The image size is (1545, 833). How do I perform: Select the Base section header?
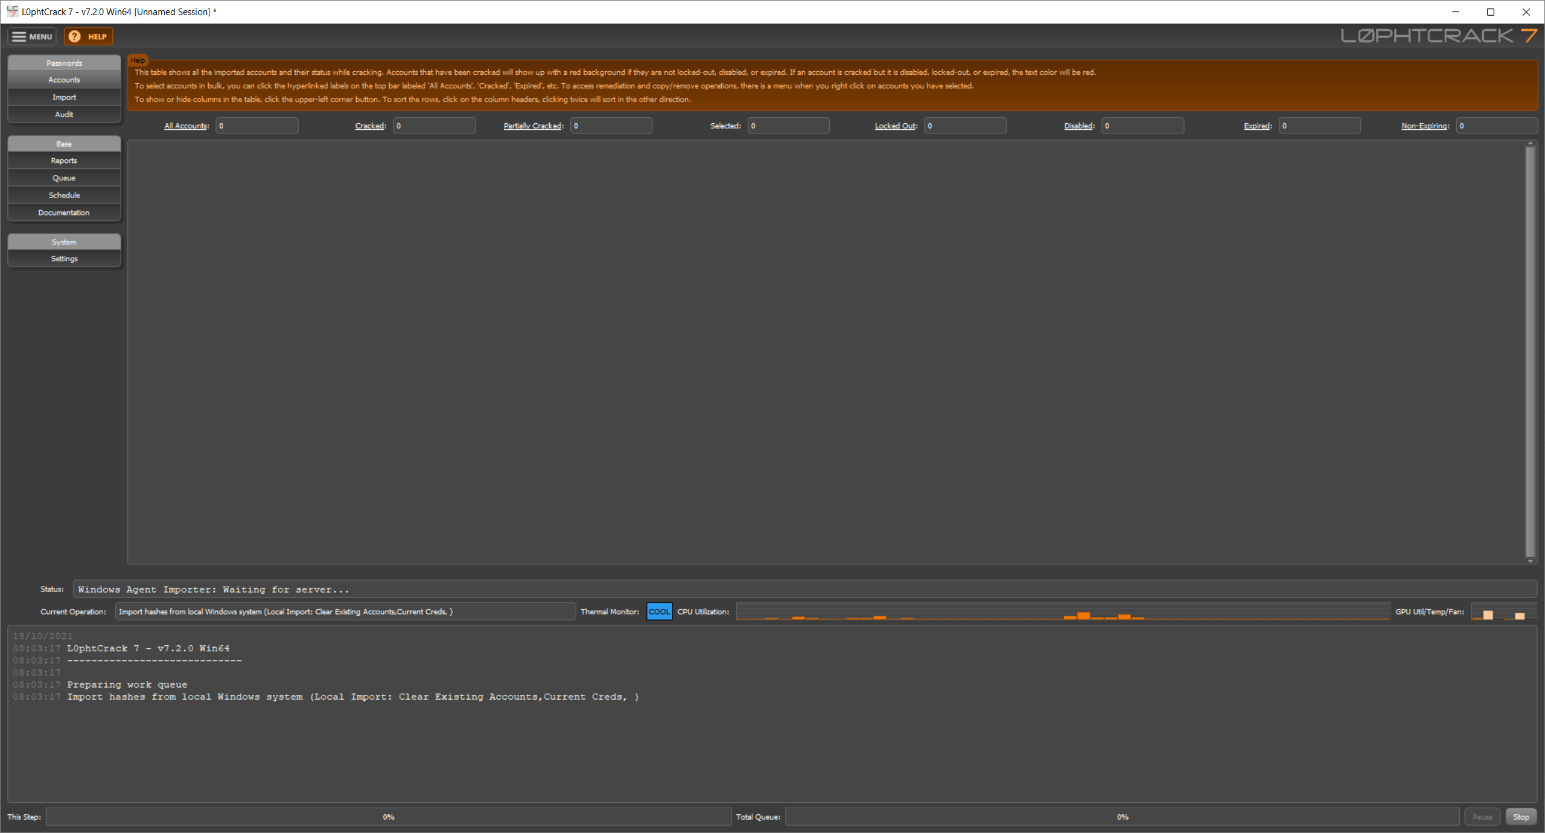coord(64,144)
